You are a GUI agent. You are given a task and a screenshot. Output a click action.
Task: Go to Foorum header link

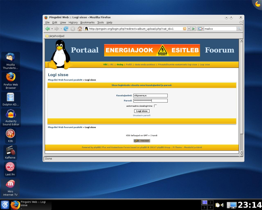220,50
